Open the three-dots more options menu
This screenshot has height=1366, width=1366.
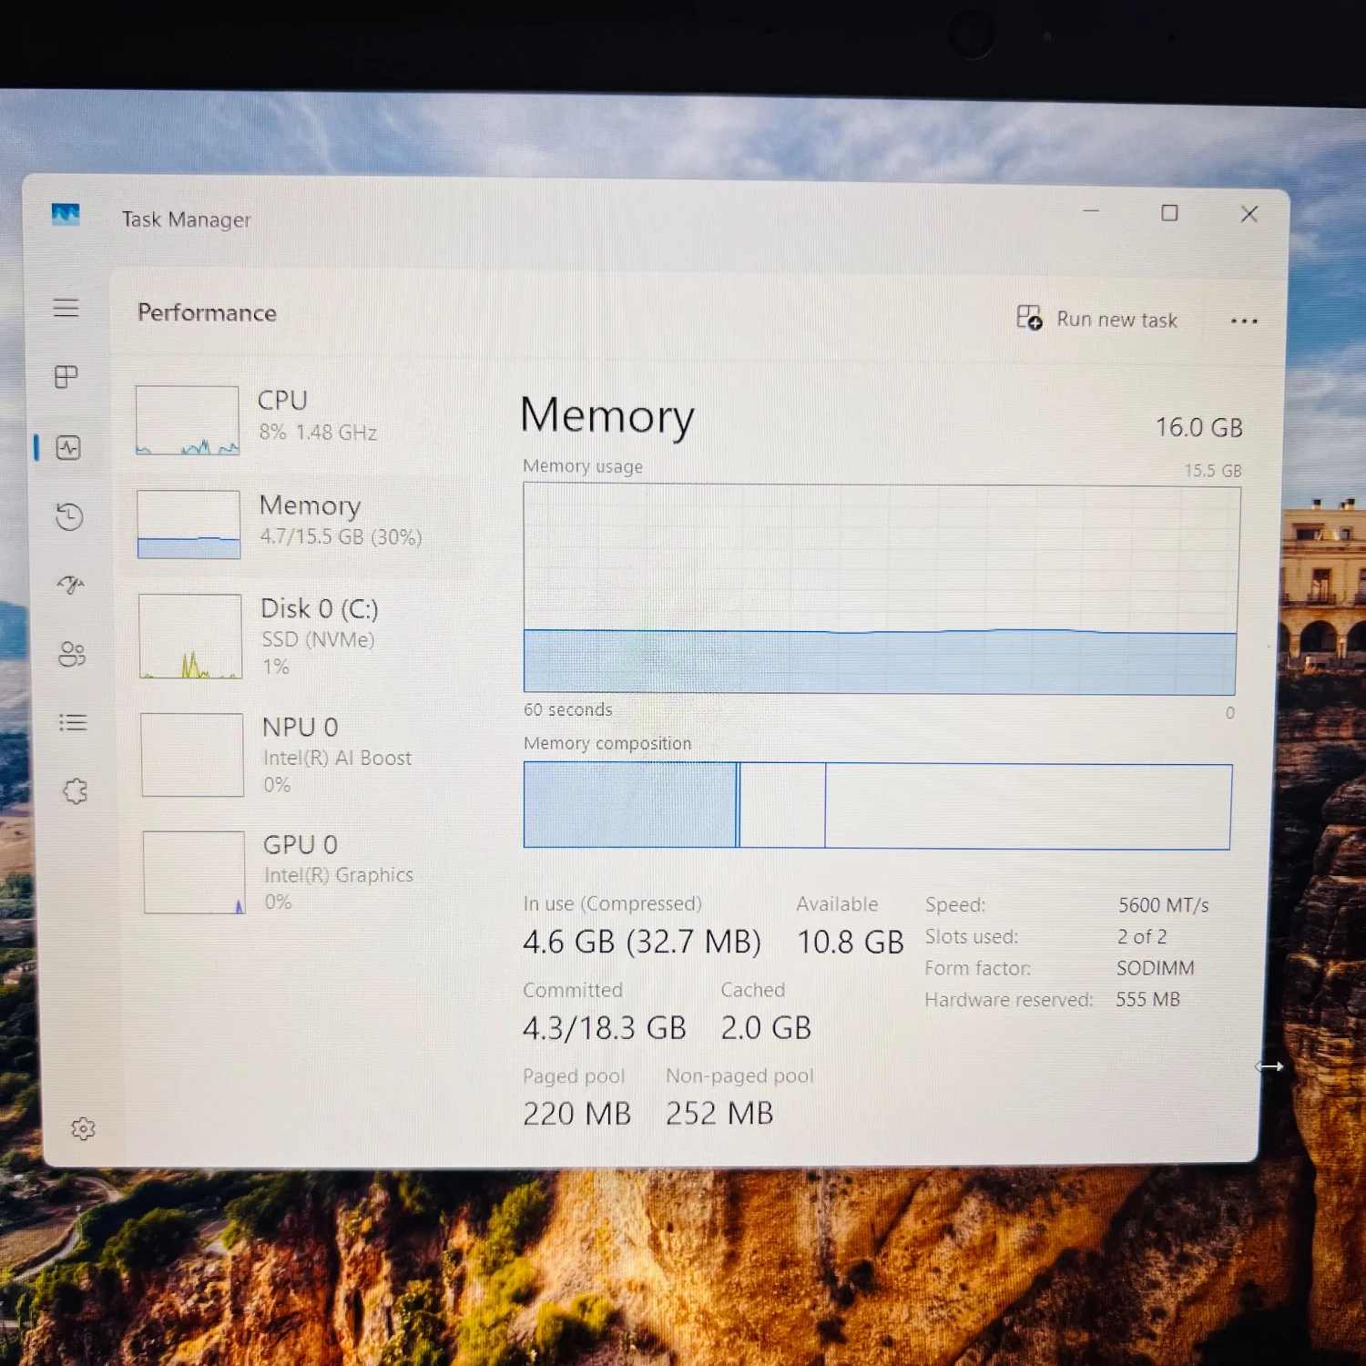coord(1244,321)
